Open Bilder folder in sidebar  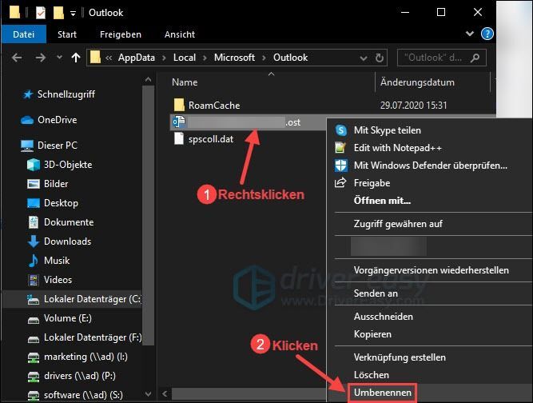click(56, 184)
